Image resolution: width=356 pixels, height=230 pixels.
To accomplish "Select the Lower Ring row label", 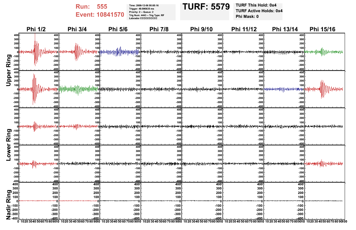I will 8,145.
